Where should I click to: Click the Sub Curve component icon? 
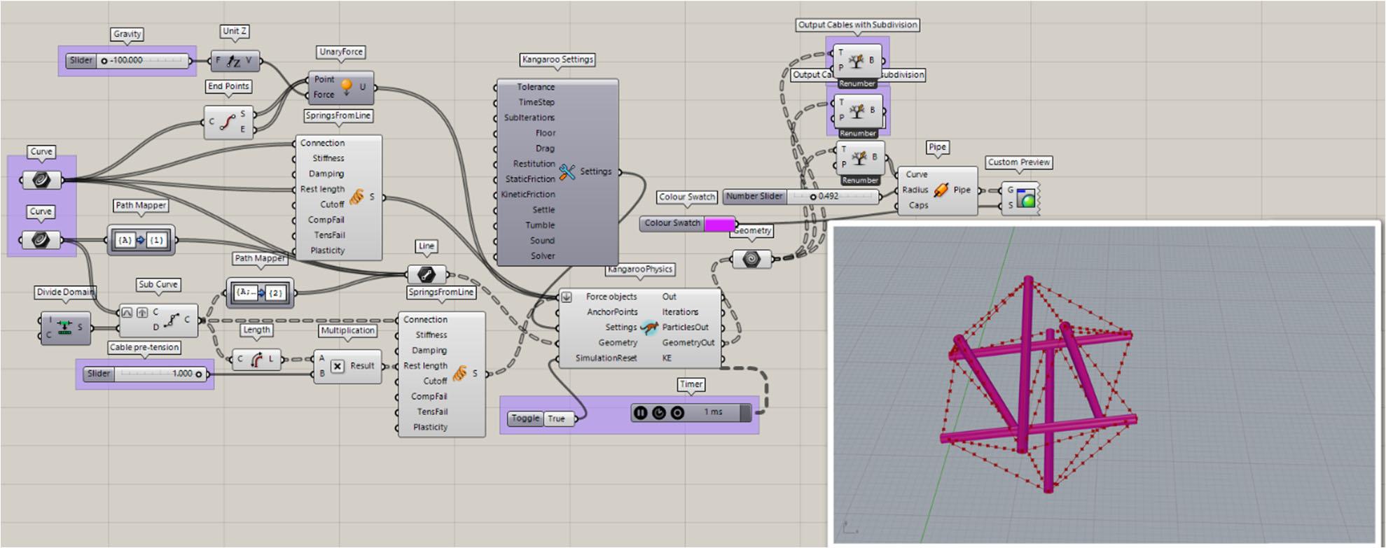coord(172,320)
